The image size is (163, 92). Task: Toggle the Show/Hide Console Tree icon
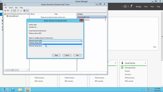[x=15, y=11]
